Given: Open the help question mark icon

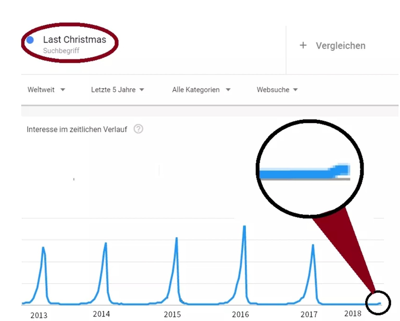Looking at the screenshot, I should 138,129.
